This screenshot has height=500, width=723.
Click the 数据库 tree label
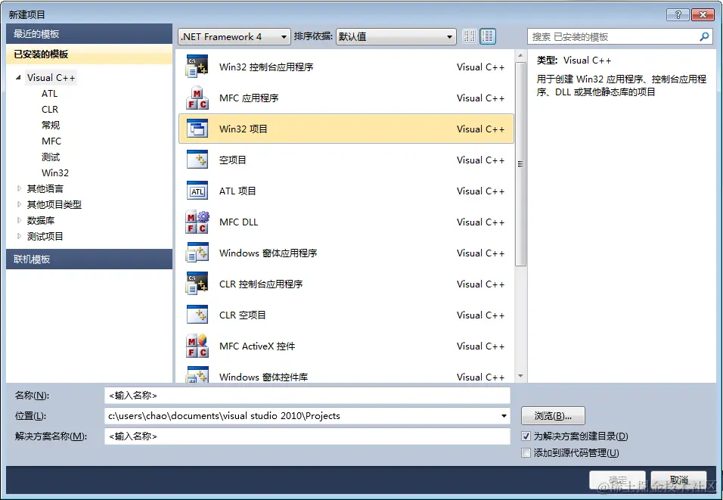pyautogui.click(x=41, y=220)
